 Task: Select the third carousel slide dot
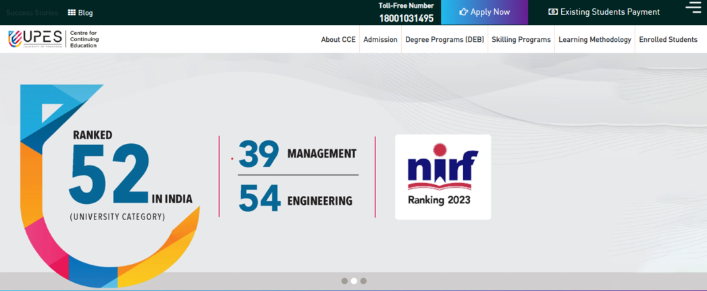click(x=363, y=281)
